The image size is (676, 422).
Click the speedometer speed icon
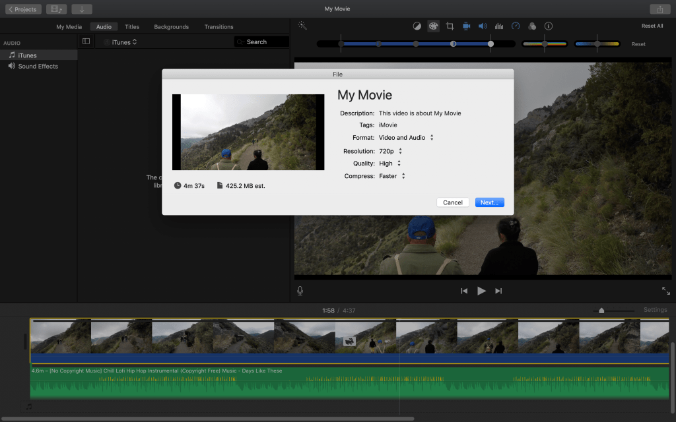516,26
